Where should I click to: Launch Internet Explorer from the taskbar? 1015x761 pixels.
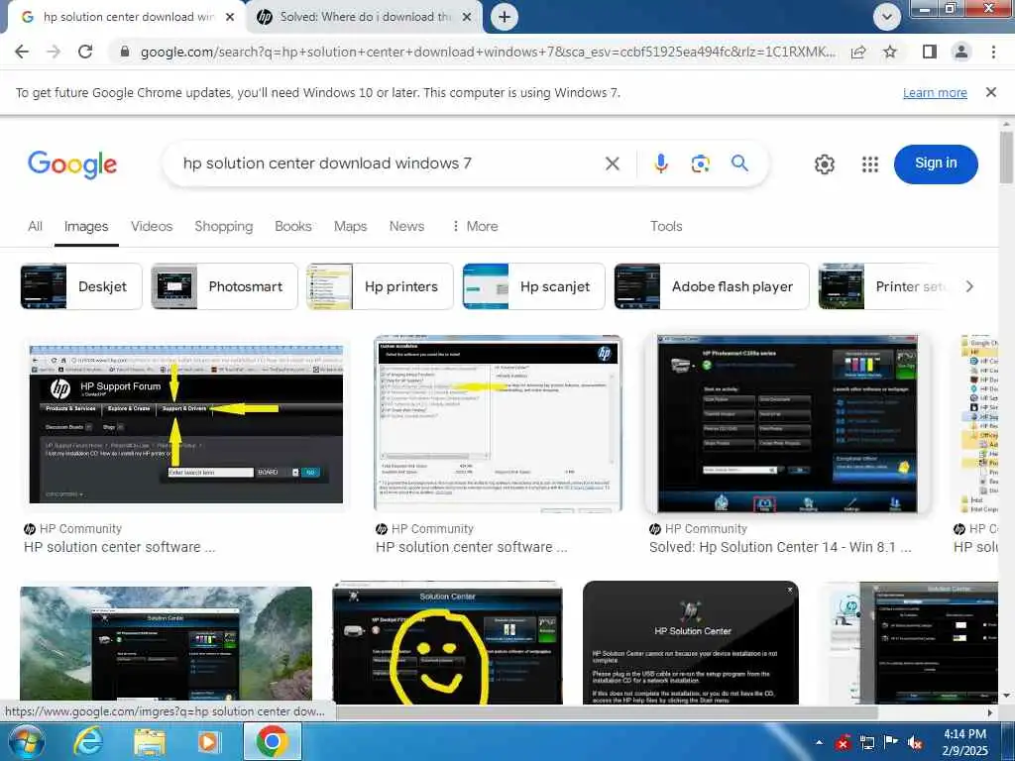click(x=88, y=741)
